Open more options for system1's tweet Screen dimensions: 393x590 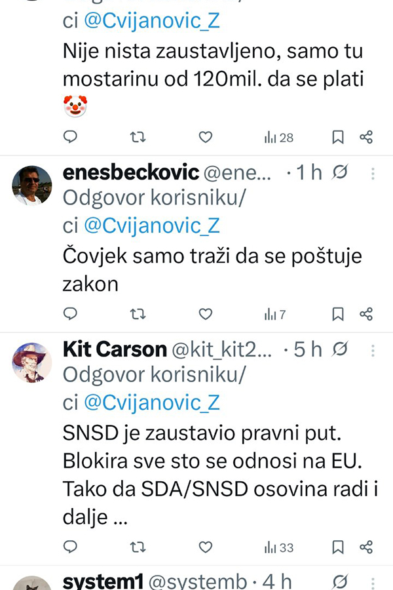[x=373, y=581]
